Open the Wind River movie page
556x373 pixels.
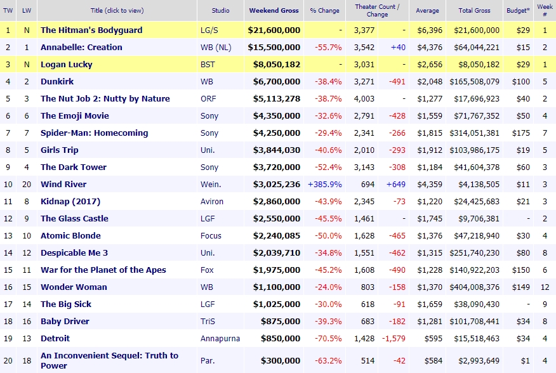click(63, 185)
